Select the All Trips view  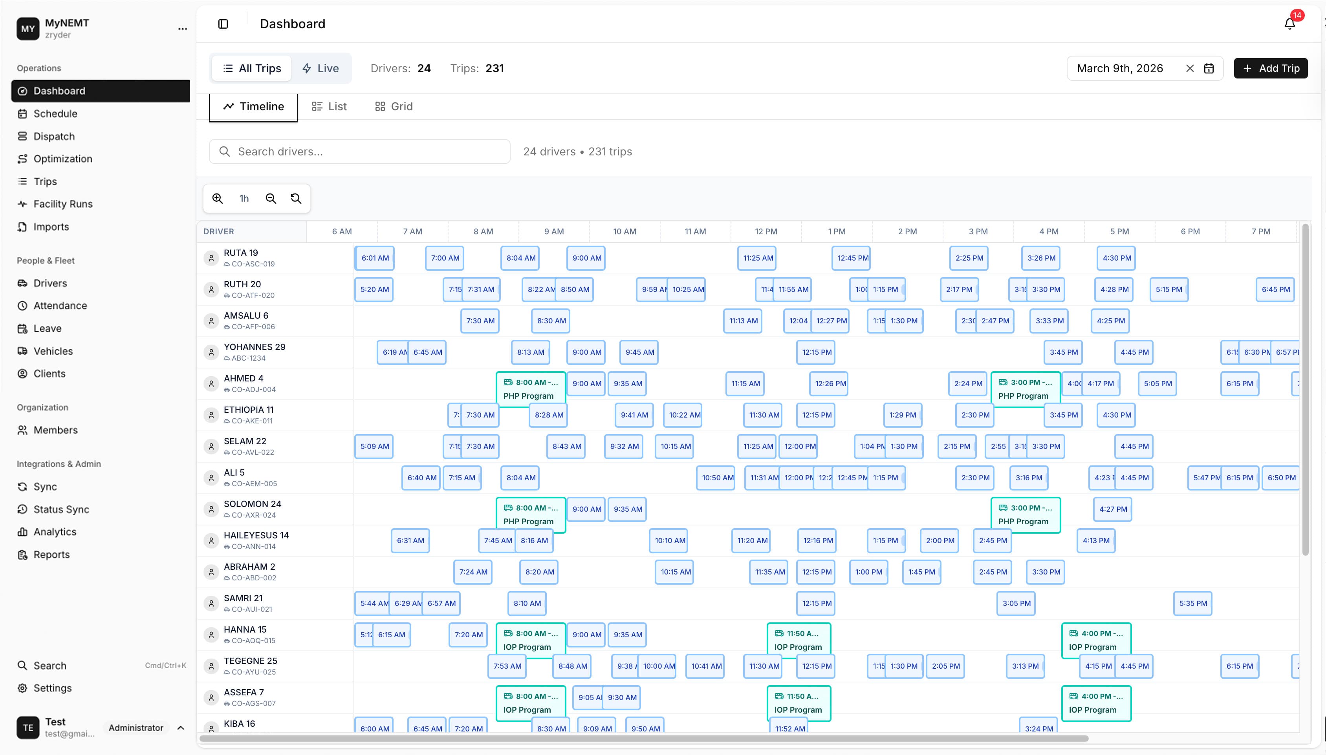pos(251,68)
